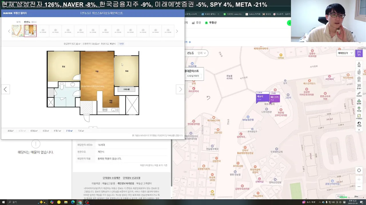Click the 천농동 area selector
Image resolution: width=366 pixels, height=205 pixels.
pos(190,53)
